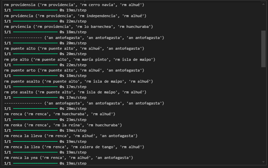This screenshot has width=268, height=168.
Task: Click the 'rm prviencia' output line
Action: click(x=78, y=27)
